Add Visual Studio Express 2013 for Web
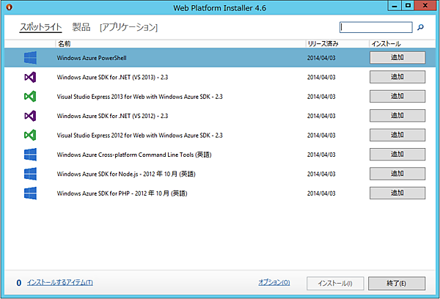The image size is (440, 299). click(x=397, y=96)
